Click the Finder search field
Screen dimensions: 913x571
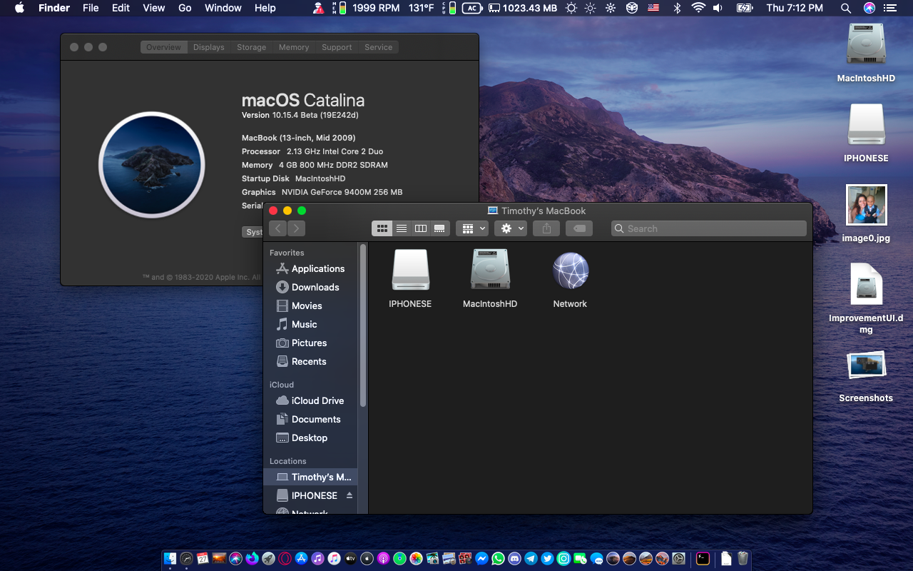709,228
